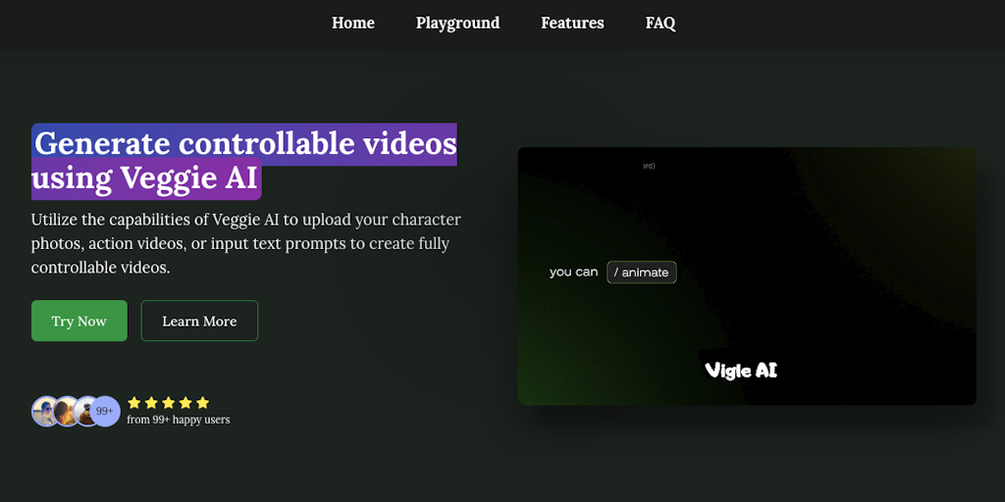
Task: Click the Vigle AI logo in the preview
Action: click(741, 370)
